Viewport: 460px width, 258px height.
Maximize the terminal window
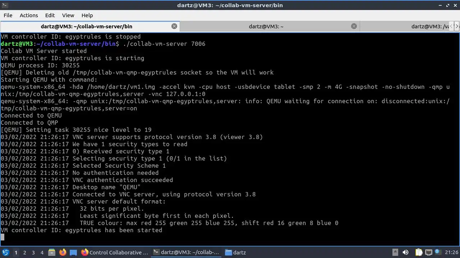pyautogui.click(x=448, y=5)
